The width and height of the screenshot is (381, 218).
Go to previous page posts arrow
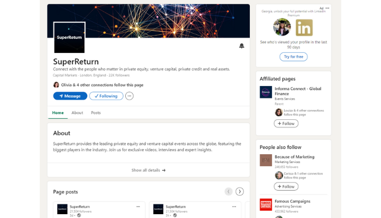[x=229, y=191]
